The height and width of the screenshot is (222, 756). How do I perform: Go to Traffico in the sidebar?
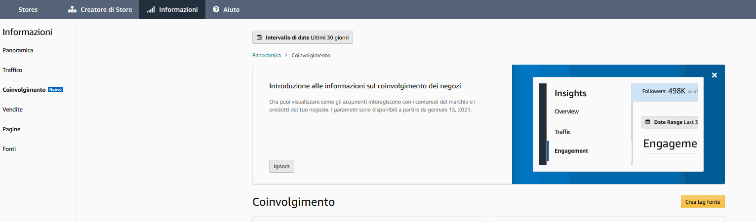click(x=12, y=70)
